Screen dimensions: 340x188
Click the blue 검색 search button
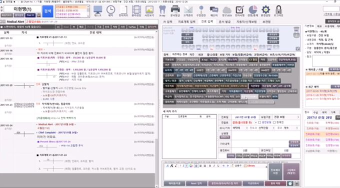point(47,11)
